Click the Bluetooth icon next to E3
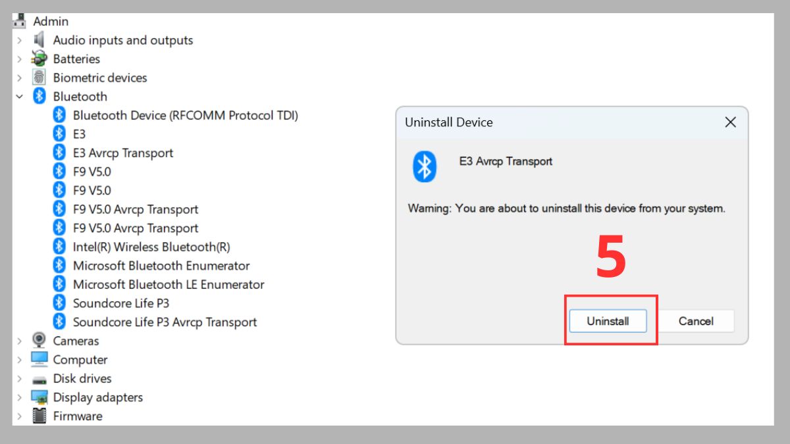The width and height of the screenshot is (790, 444). (59, 134)
